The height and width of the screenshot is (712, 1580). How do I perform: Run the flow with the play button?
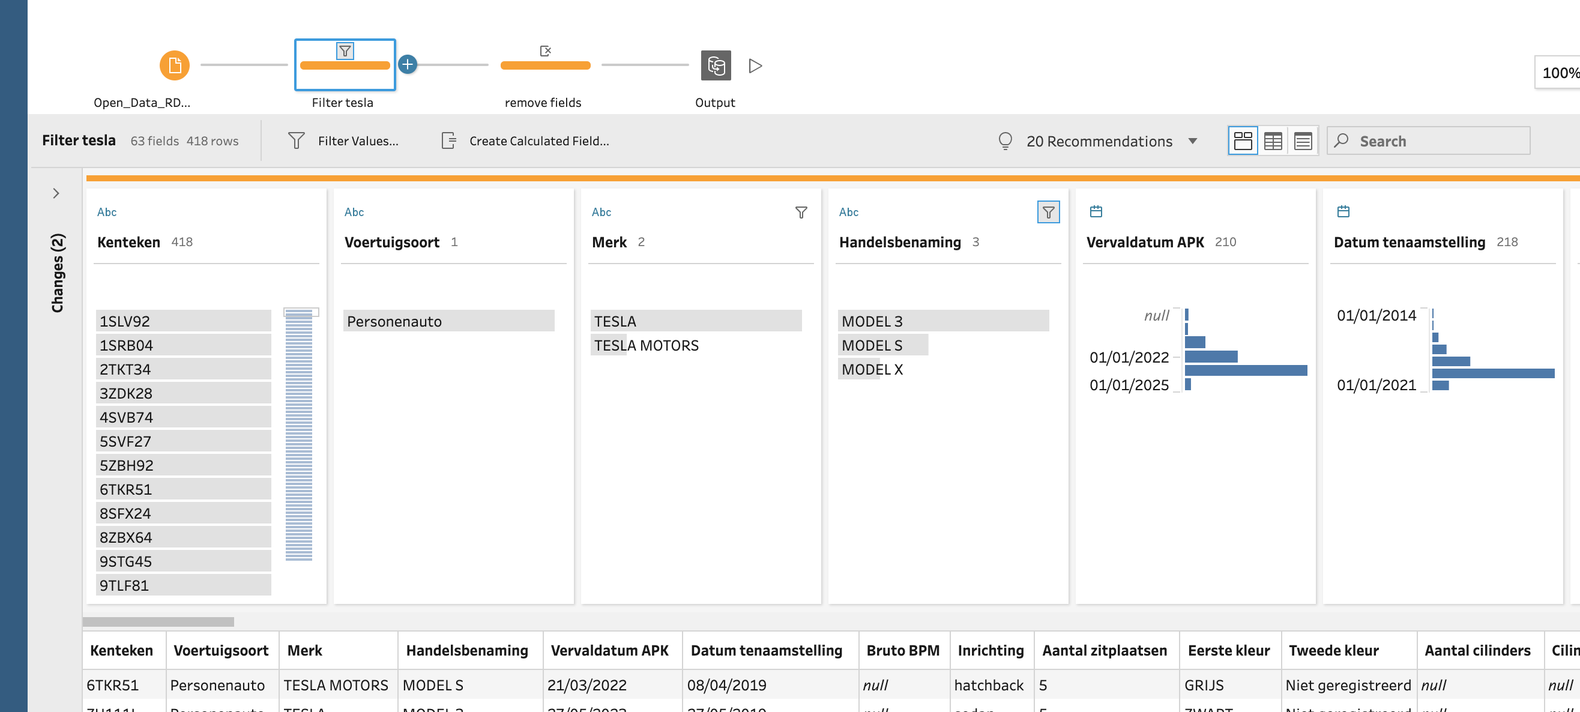(755, 65)
